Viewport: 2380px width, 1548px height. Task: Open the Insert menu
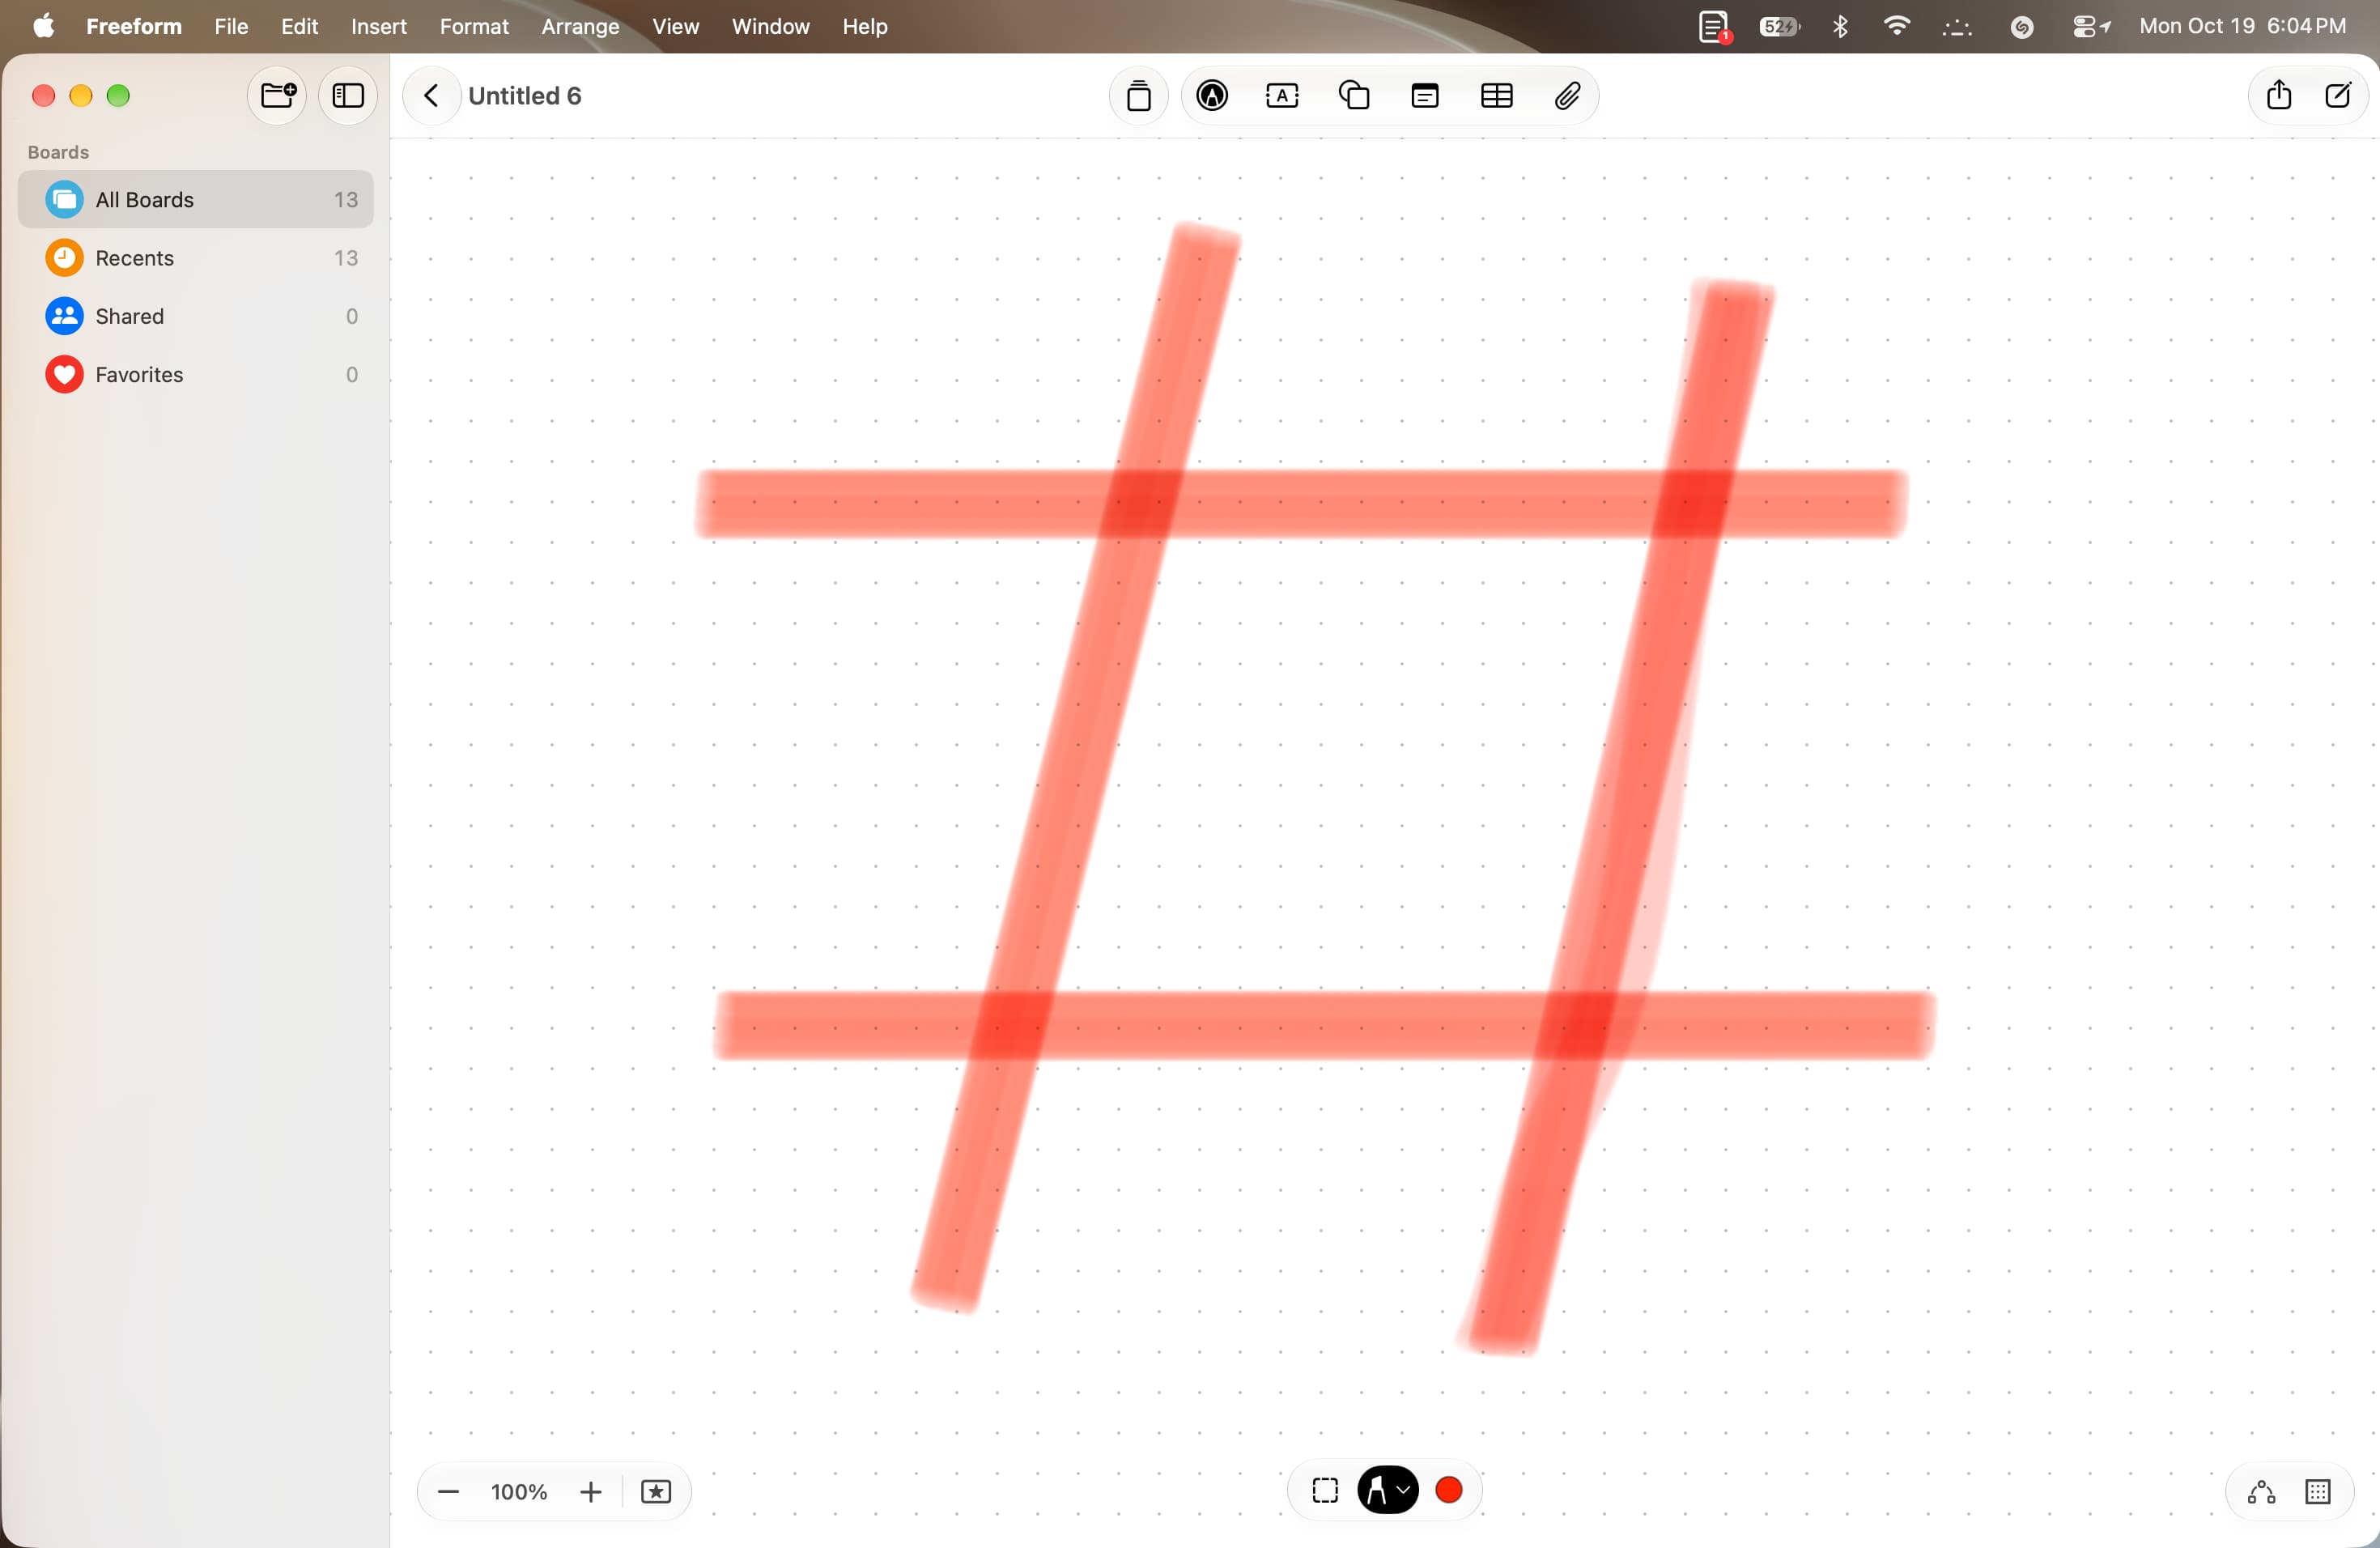[x=379, y=26]
